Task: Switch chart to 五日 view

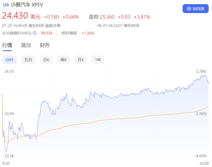Action: (28, 60)
